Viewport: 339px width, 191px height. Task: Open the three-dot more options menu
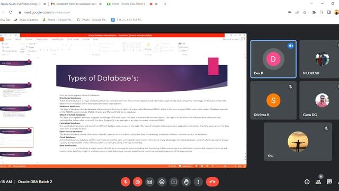[x=198, y=182]
